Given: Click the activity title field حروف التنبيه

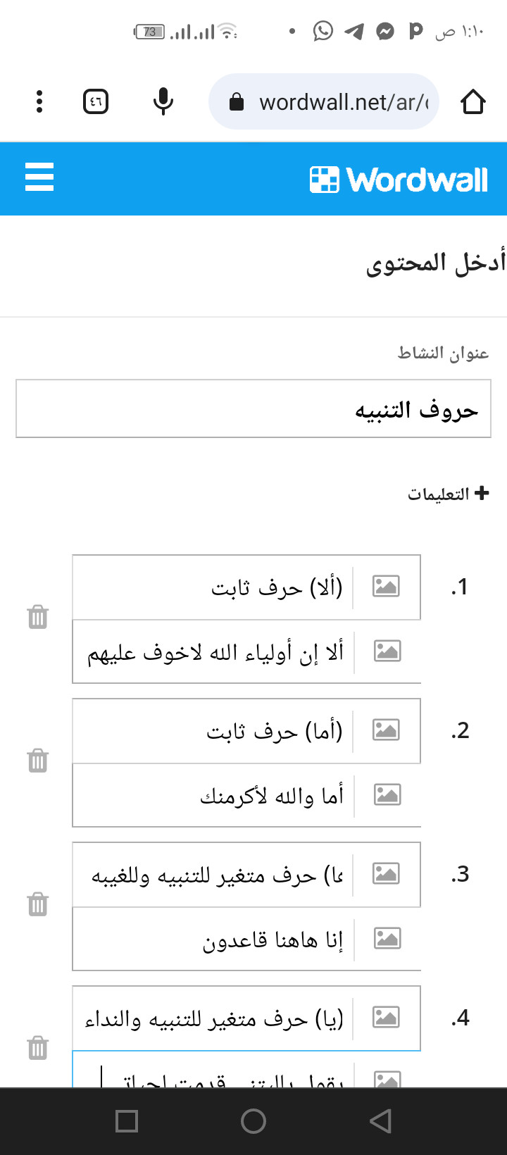Looking at the screenshot, I should pos(254,409).
